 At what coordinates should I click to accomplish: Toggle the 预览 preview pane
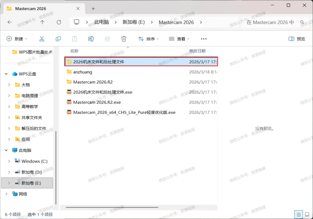(297, 39)
